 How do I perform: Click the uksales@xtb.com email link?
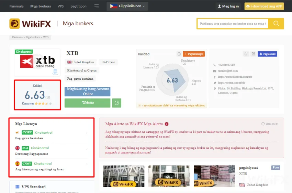tap(228, 71)
